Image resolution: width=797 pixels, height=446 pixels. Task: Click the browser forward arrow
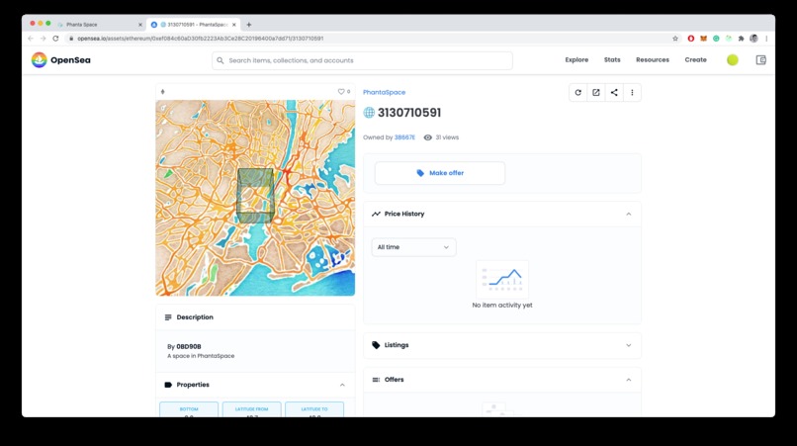[43, 39]
